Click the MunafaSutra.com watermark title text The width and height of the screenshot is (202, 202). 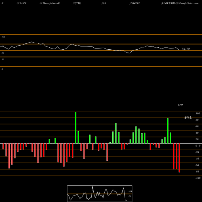(188, 3)
